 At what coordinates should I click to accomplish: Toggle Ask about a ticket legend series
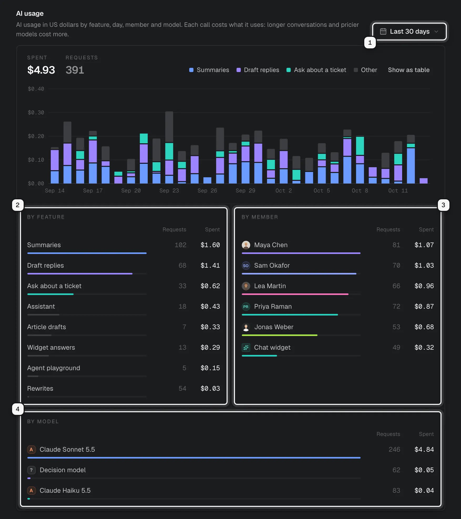click(x=316, y=70)
